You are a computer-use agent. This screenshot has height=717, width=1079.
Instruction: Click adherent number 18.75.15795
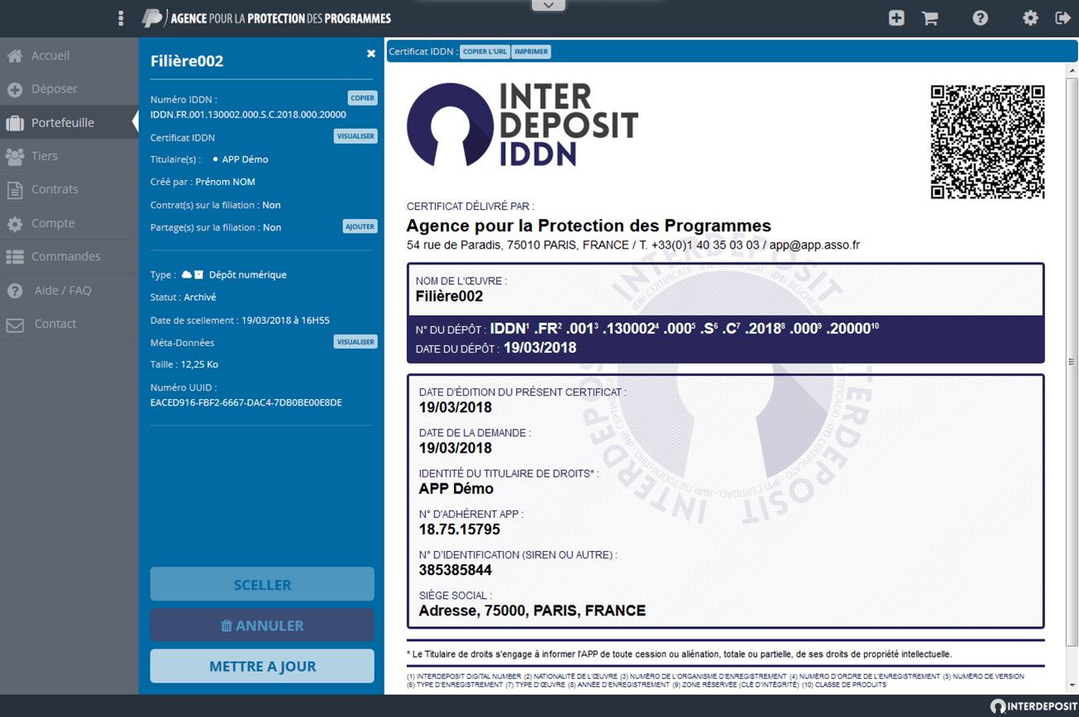coord(460,529)
